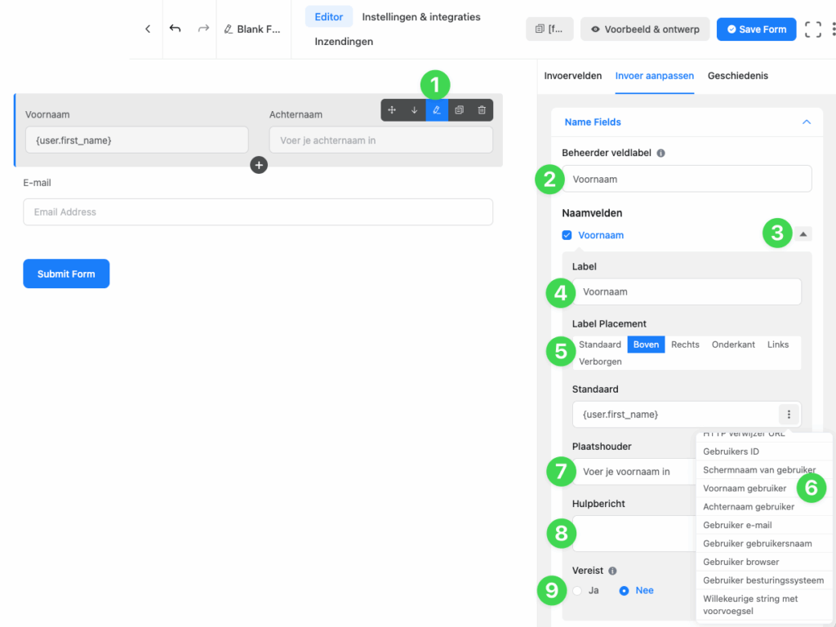Click the Beheerder veldlabel input field
This screenshot has width=836, height=627.
click(687, 179)
